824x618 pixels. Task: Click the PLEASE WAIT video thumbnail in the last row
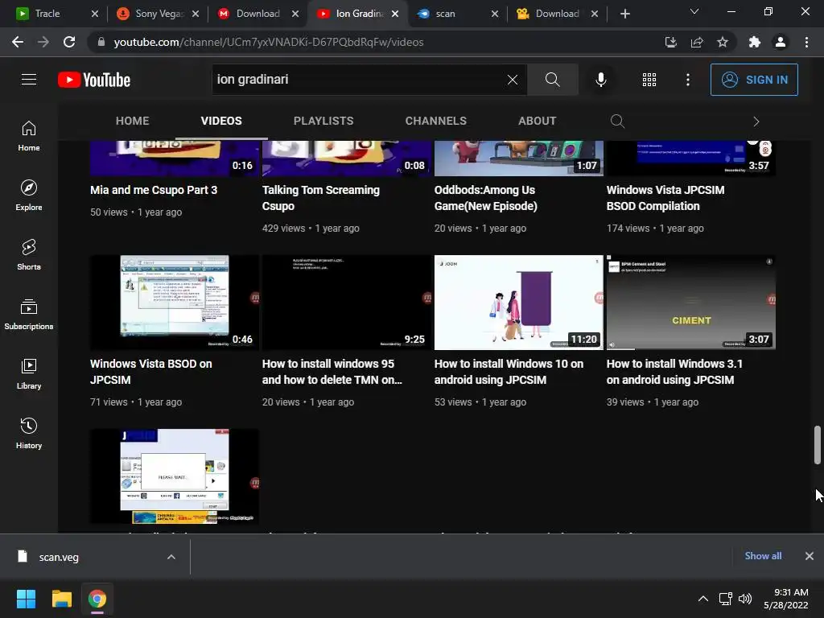[x=175, y=476]
